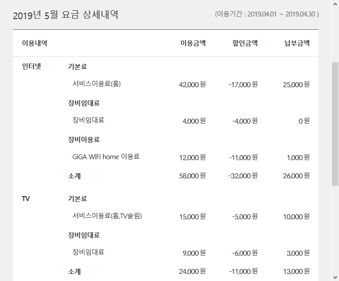Select the 납부금액 column header
Viewport: 339px width, 281px height.
[297, 43]
